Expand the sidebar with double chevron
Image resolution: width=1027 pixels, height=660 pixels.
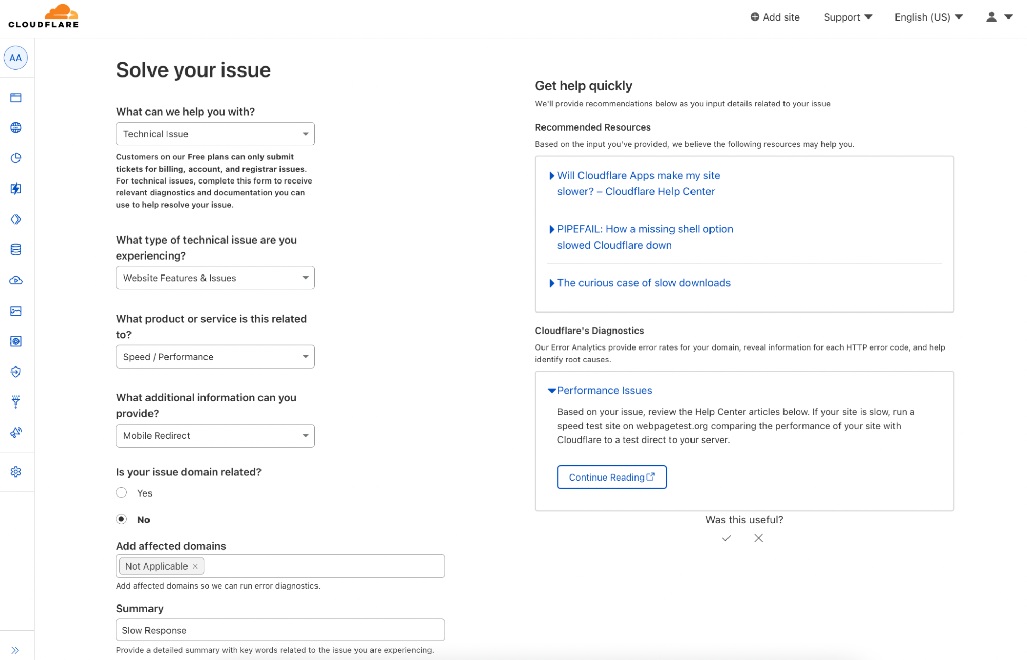(15, 650)
